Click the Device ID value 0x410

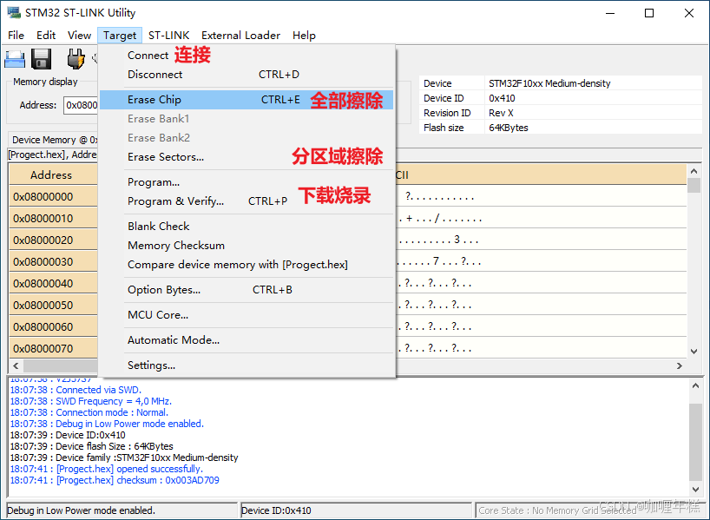tap(502, 98)
